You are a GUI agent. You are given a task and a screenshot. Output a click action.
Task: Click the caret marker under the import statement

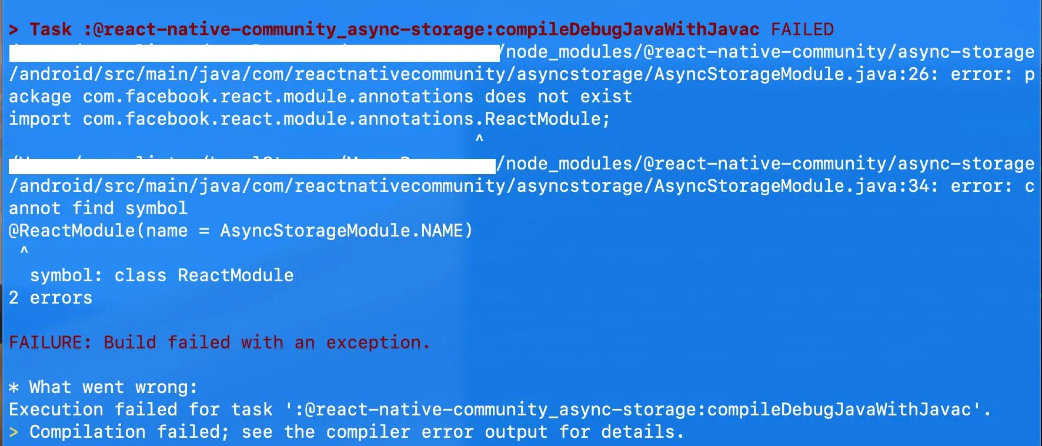coord(479,139)
